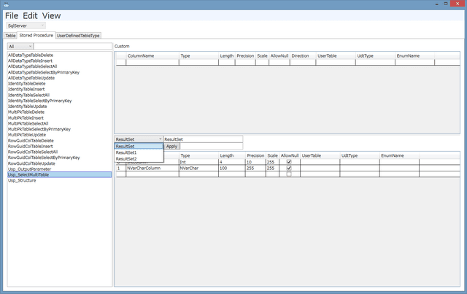Image resolution: width=467 pixels, height=294 pixels.
Task: Select the Stored Procedure tab
Action: point(36,35)
